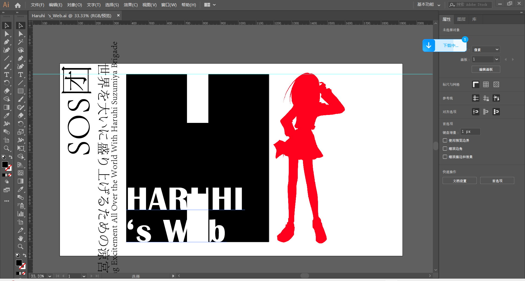Click second guides (参考线) icon

point(486,98)
